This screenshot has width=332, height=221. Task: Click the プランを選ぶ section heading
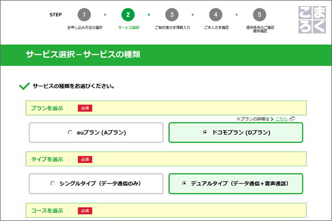(47, 108)
